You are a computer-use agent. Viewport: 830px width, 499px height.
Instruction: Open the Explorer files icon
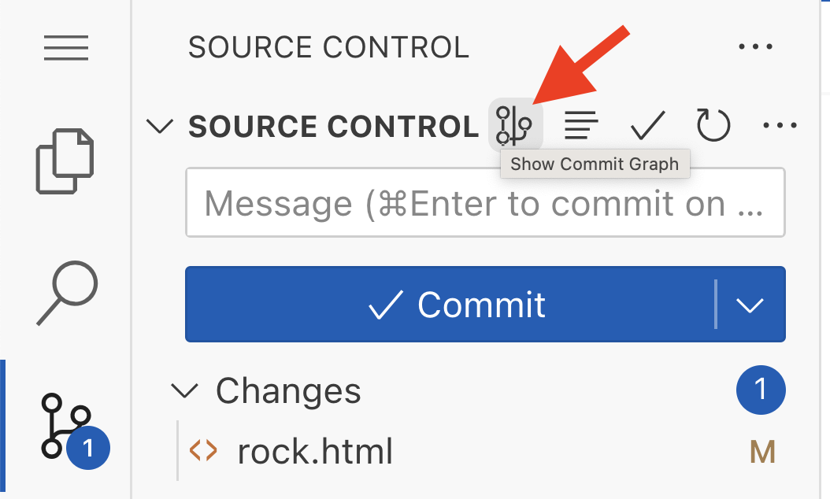pyautogui.click(x=65, y=161)
